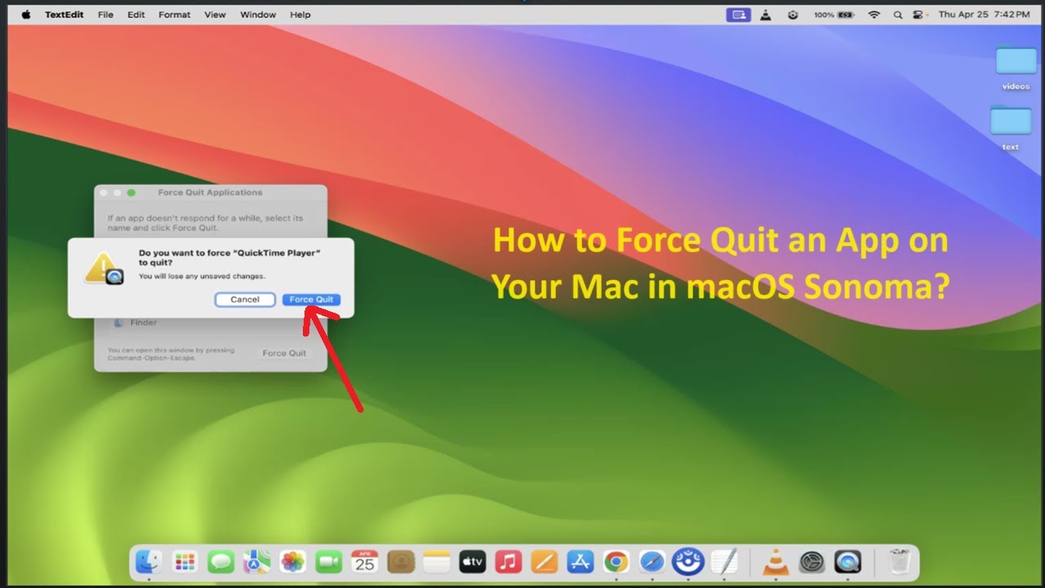1045x588 pixels.
Task: Open TextEdit from the Dock
Action: click(x=724, y=562)
